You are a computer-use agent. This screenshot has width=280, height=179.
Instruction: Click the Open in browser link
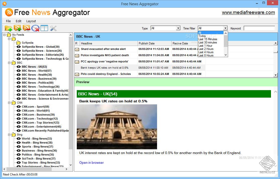(91, 163)
